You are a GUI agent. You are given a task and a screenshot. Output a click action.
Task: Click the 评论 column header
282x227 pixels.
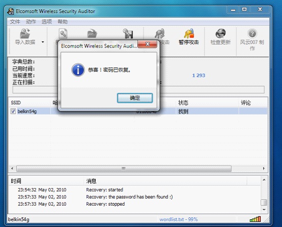[252, 103]
